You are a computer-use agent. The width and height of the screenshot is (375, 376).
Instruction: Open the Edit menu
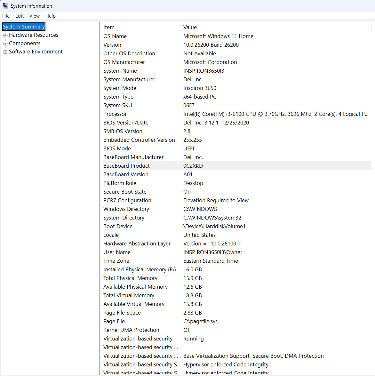[x=20, y=16]
